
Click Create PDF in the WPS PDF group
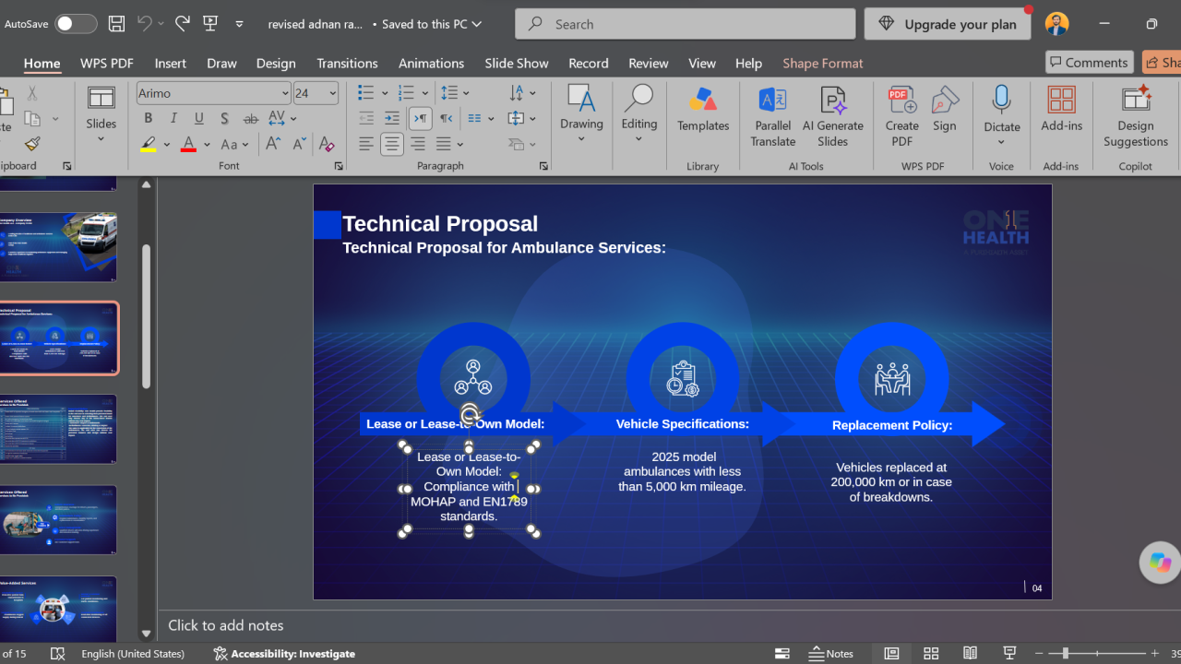(902, 116)
